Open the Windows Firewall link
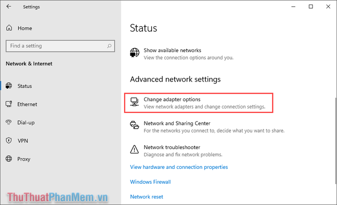 pyautogui.click(x=150, y=182)
